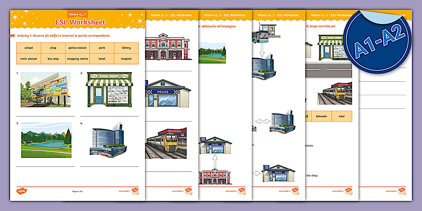This screenshot has width=422, height=211.
Task: Select the 'hospital' word cell
Action: [x=126, y=59]
